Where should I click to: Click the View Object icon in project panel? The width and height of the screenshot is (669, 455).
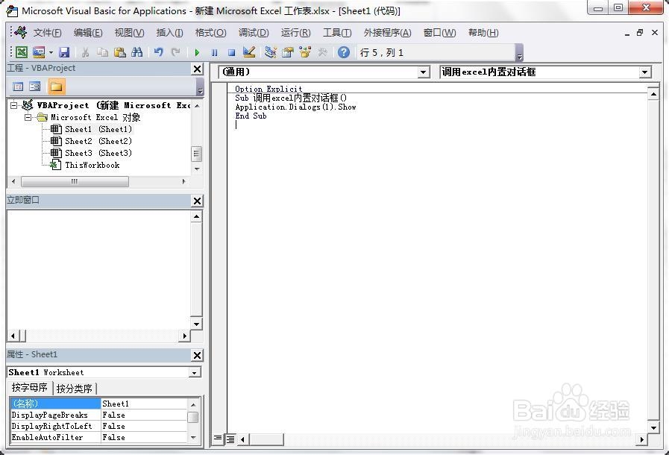34,87
